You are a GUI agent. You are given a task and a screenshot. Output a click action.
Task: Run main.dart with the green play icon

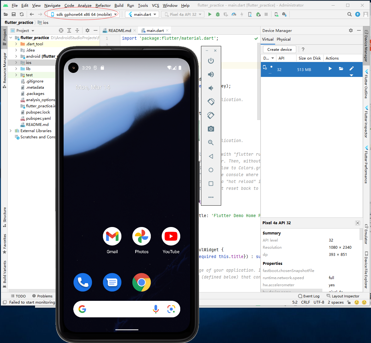pyautogui.click(x=210, y=15)
